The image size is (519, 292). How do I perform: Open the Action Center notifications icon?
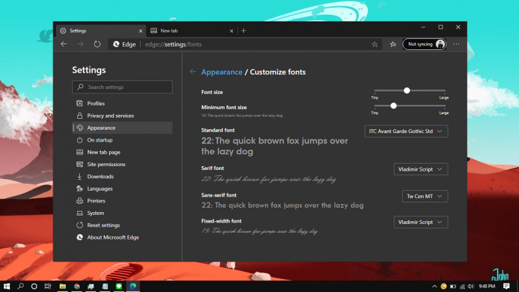[507, 286]
